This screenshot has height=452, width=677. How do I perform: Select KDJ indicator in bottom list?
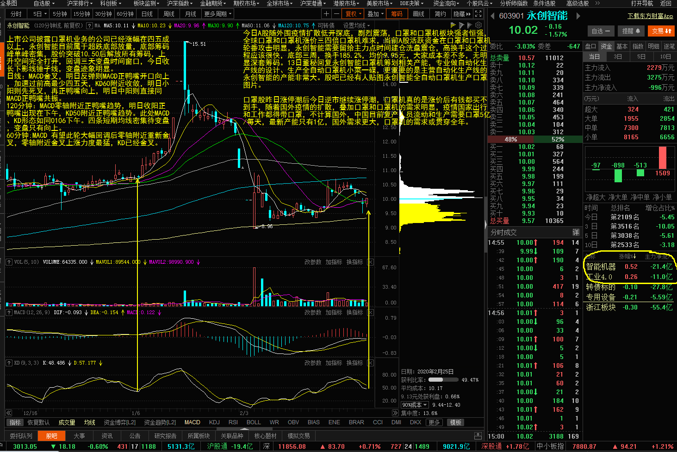(x=214, y=422)
